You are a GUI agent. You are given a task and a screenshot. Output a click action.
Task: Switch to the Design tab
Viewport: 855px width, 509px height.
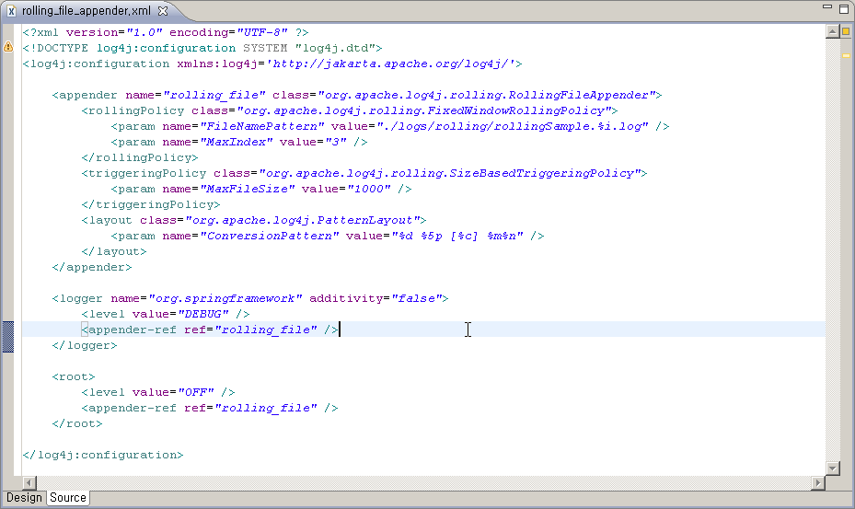tap(24, 498)
